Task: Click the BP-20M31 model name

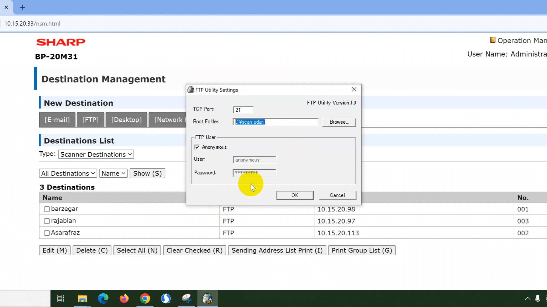Action: pos(56,57)
